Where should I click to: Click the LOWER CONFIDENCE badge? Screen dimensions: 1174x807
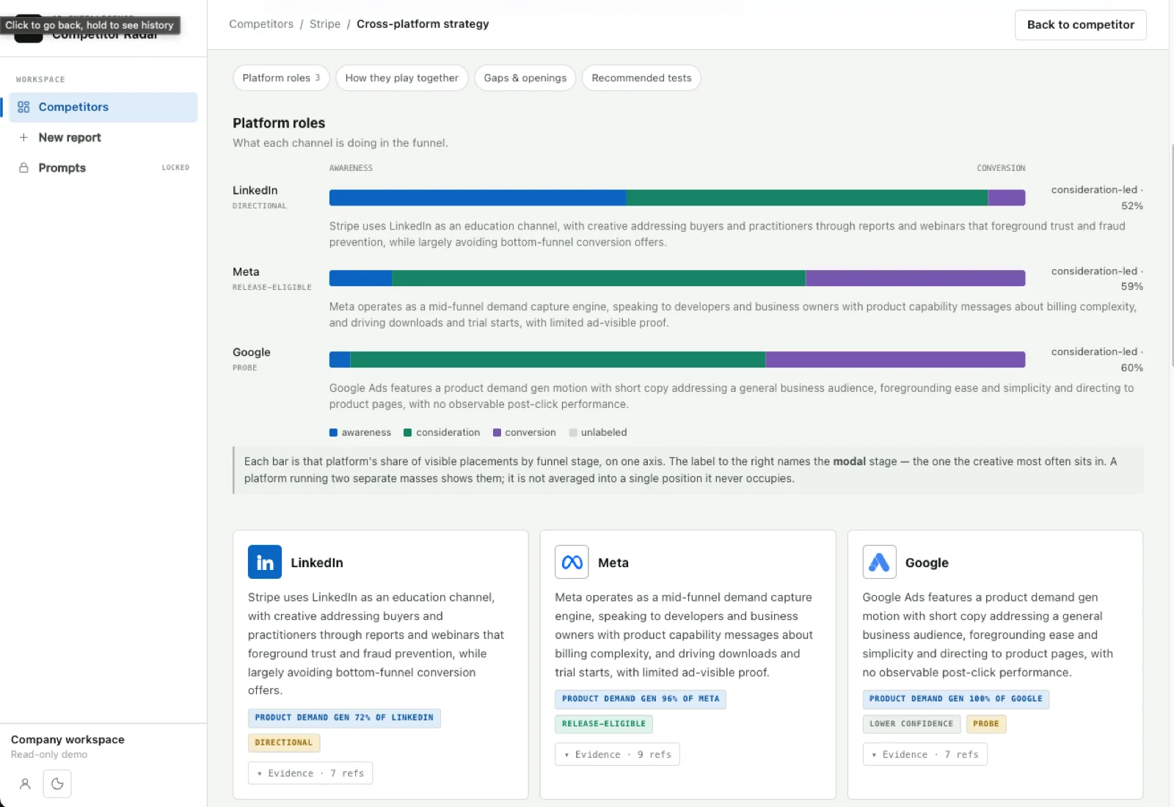(x=911, y=723)
